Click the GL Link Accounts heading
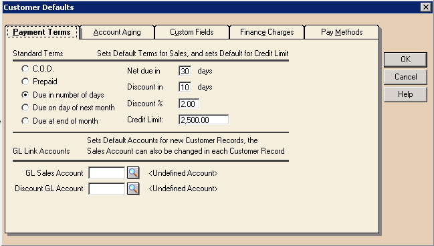434x246 pixels. pyautogui.click(x=41, y=151)
